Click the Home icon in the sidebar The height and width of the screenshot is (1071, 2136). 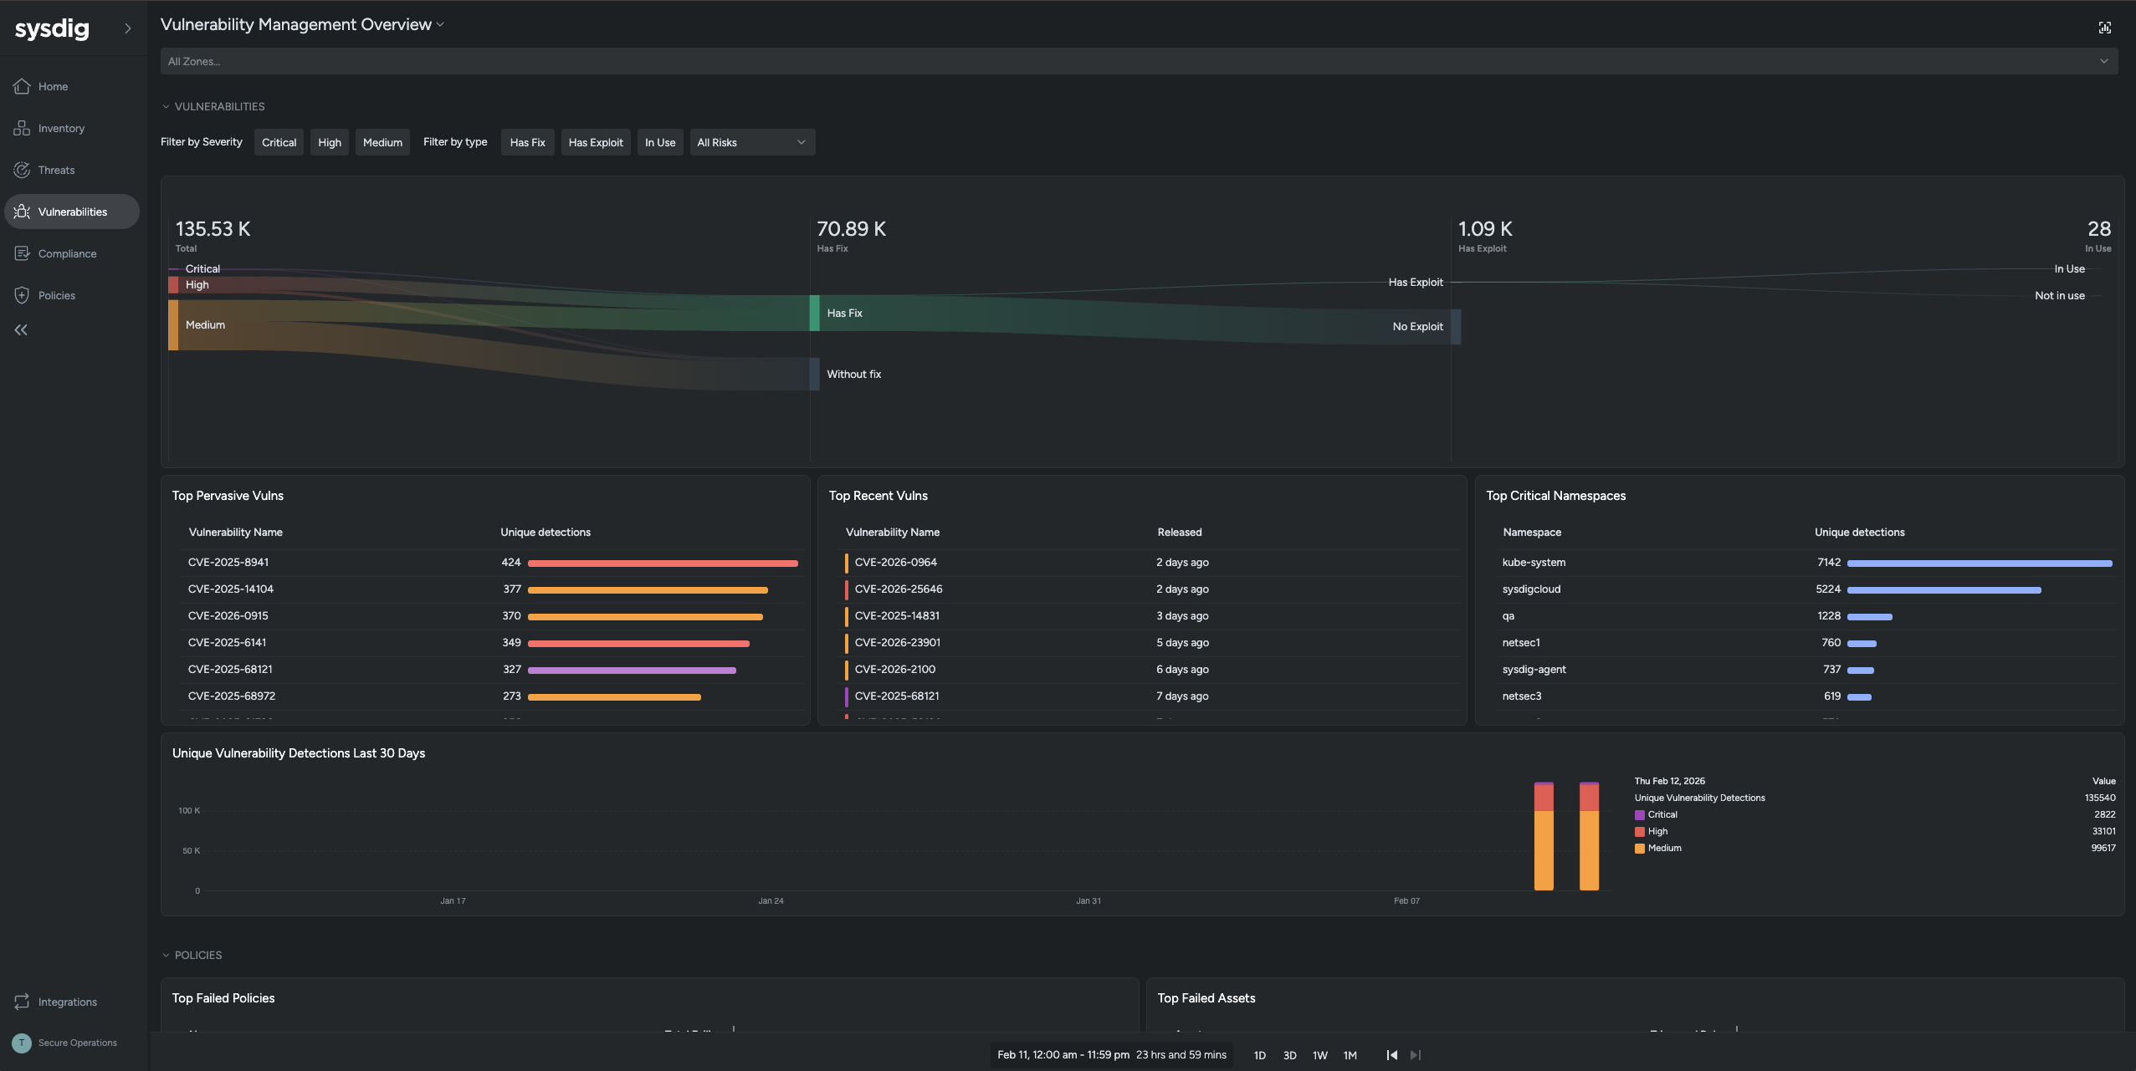click(x=23, y=86)
